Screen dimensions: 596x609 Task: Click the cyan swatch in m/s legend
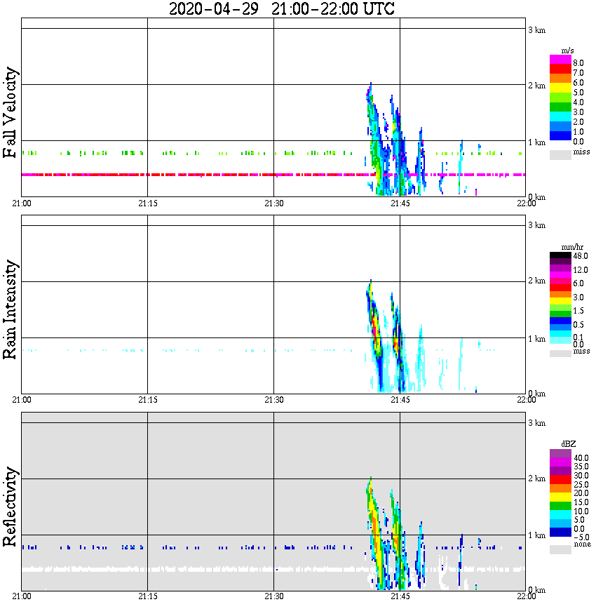pos(560,116)
